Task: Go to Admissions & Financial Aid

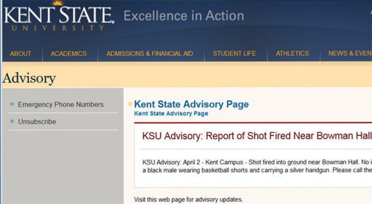Action: [150, 53]
